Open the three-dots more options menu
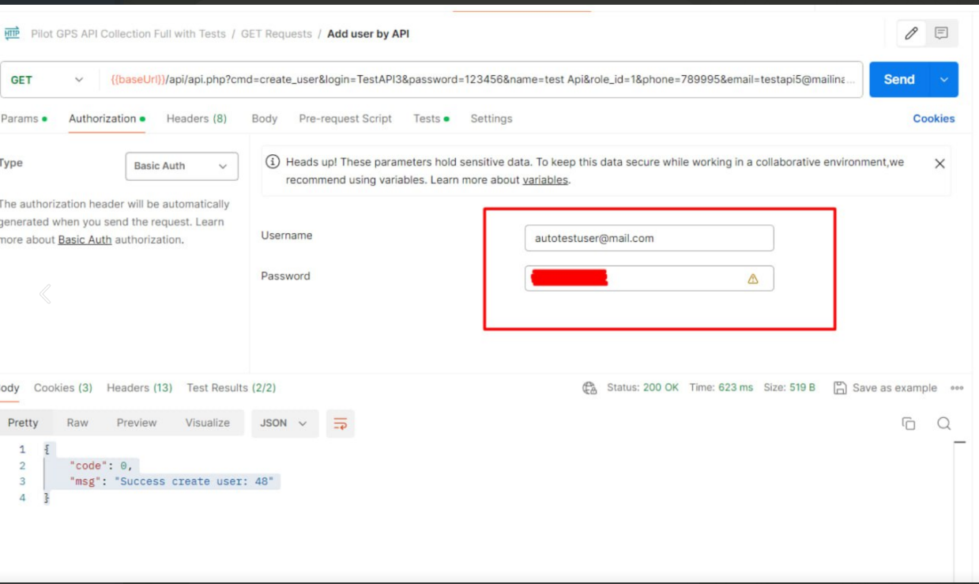Viewport: 979px width, 584px height. pyautogui.click(x=957, y=388)
